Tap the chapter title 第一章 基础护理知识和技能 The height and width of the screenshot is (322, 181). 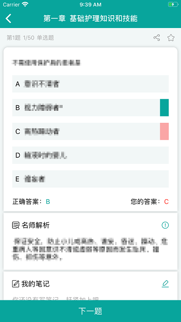click(x=90, y=18)
